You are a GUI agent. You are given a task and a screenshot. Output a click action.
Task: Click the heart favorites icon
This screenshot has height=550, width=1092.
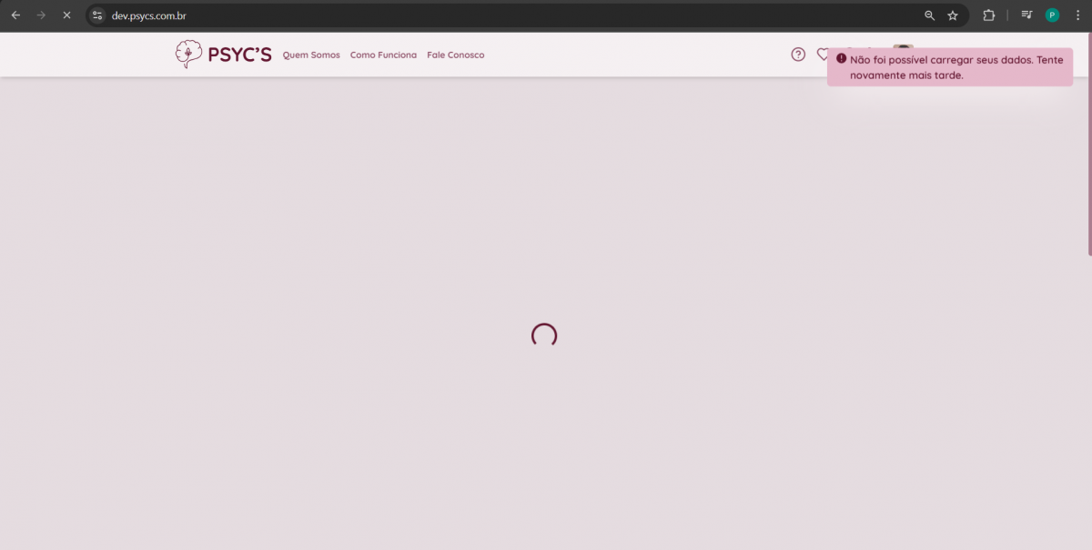click(x=822, y=55)
